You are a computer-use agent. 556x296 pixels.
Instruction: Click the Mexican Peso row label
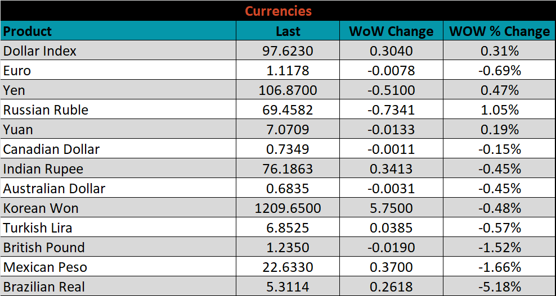click(45, 267)
